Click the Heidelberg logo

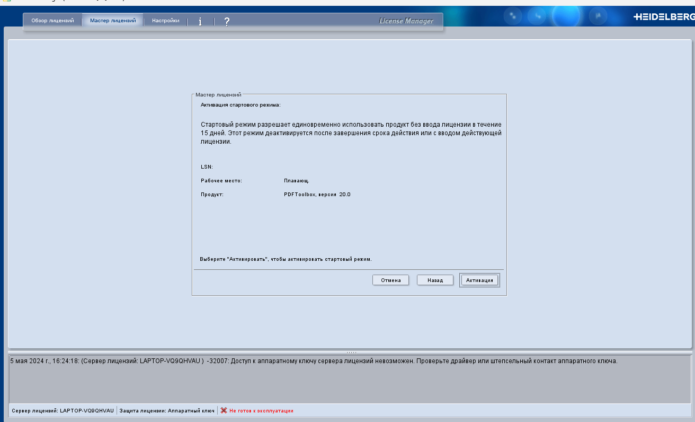(664, 17)
